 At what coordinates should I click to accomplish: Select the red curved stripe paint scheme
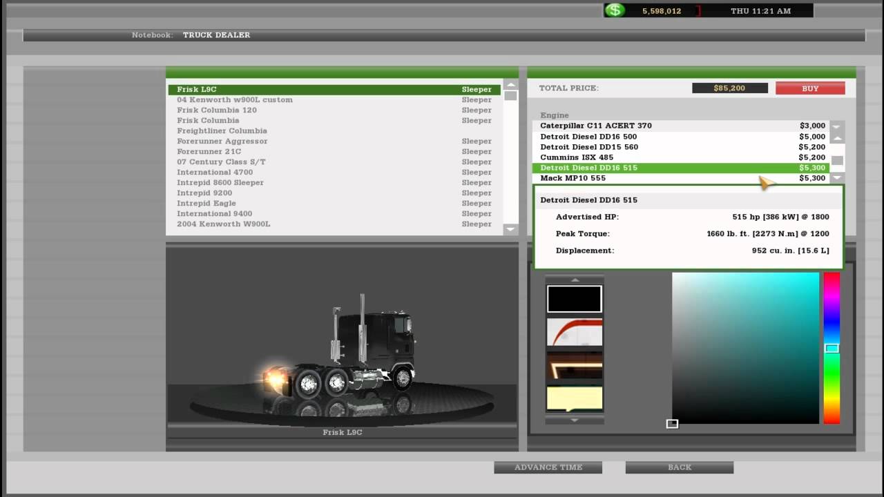[x=575, y=333]
